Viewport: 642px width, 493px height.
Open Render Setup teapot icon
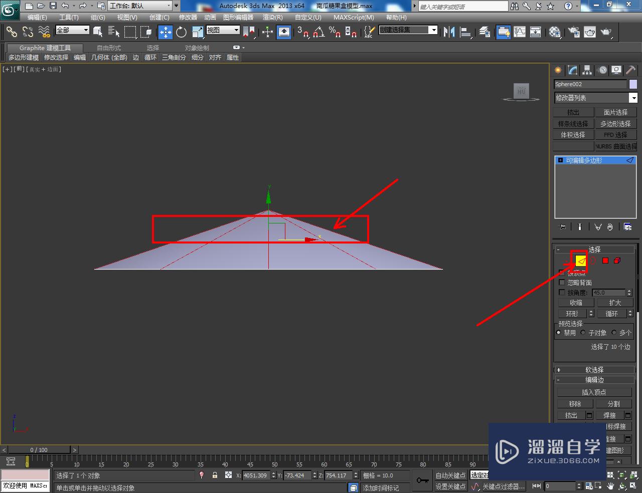(573, 32)
